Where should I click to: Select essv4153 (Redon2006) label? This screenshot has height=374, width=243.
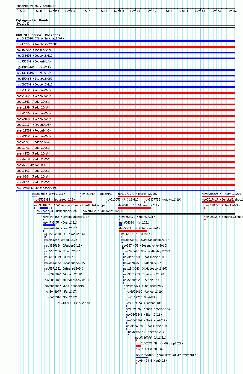[x=33, y=153]
